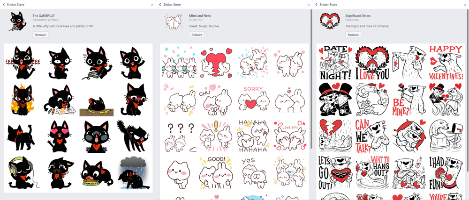Pick the BE MINE? rose sticker
The height and width of the screenshot is (200, 469).
coord(409,100)
